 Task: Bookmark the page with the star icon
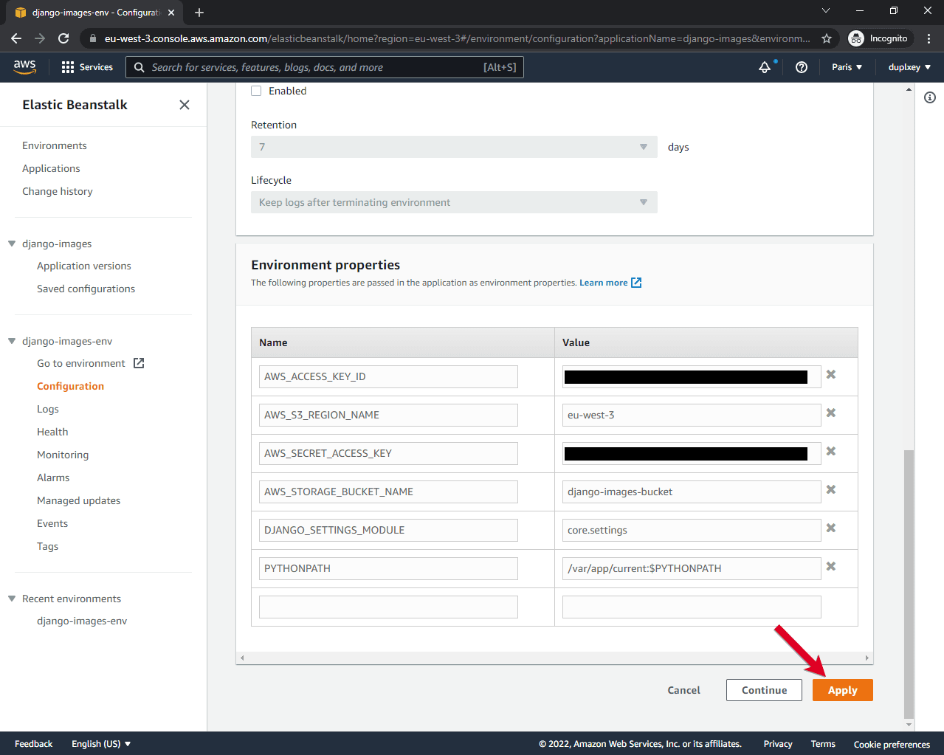(827, 38)
